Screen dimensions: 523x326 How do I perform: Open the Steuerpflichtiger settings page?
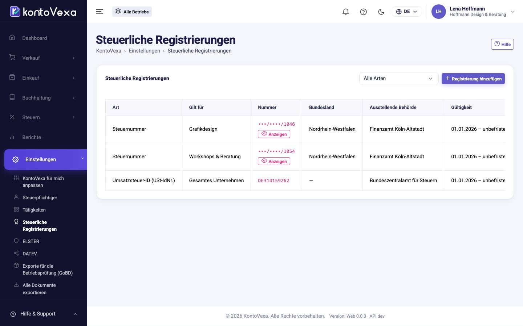tap(40, 197)
